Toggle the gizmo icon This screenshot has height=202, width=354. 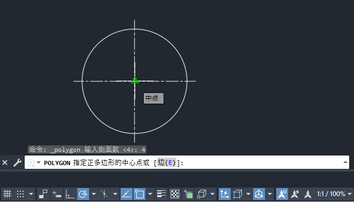[259, 193]
